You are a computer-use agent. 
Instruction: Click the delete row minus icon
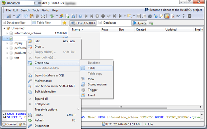103,16
